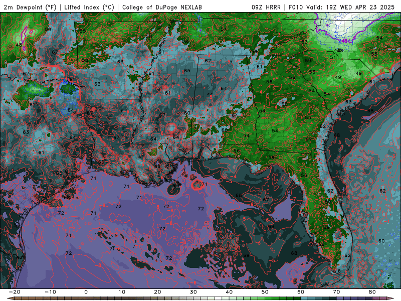The width and height of the screenshot is (401, 301).
Task: Click the purple '45' contour label
Action: pyautogui.click(x=344, y=41)
